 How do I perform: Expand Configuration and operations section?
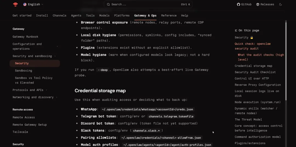tap(57, 46)
